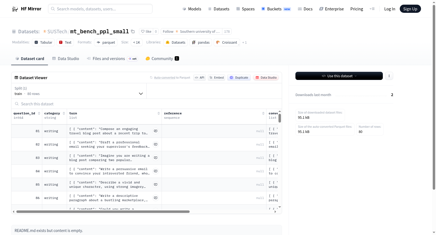The height and width of the screenshot is (235, 436).
Task: Click the Duplicate button
Action: 239,78
